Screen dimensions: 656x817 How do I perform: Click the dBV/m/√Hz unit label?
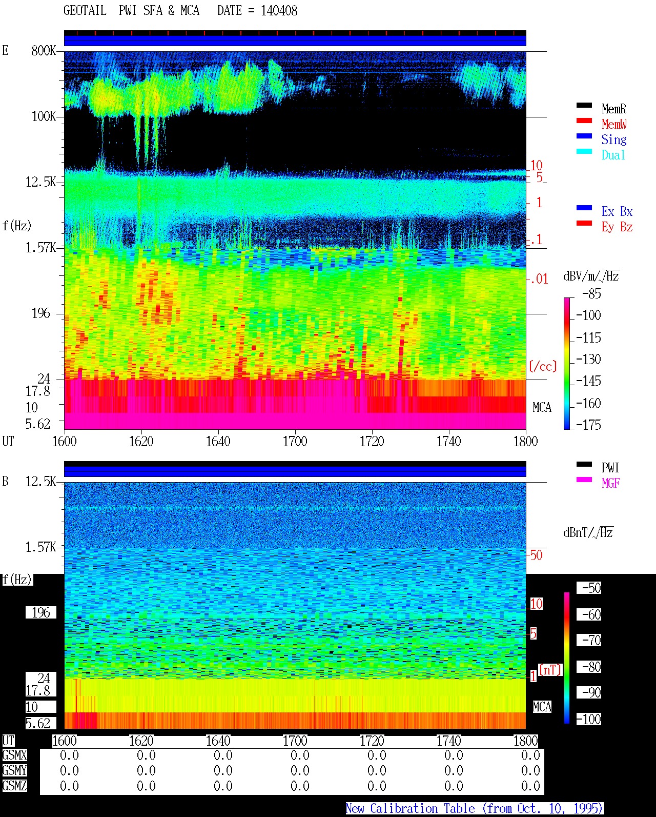tap(591, 276)
